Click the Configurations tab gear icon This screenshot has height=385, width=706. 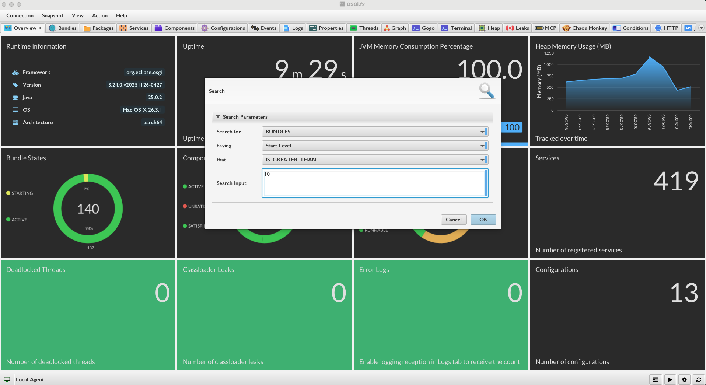click(205, 28)
